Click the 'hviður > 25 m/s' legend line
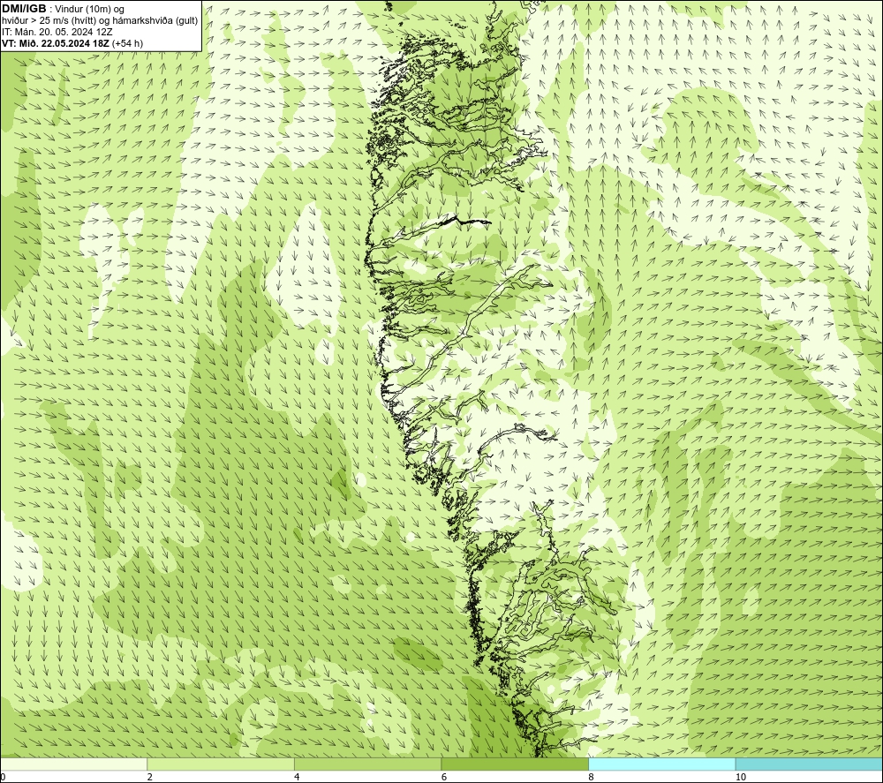Screen dimensions: 883x783 click(100, 21)
